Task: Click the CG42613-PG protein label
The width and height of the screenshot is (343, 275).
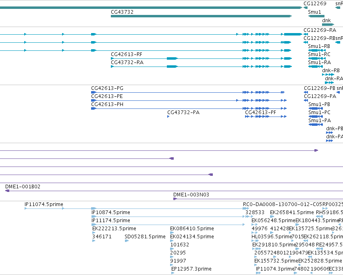Action: (x=107, y=88)
